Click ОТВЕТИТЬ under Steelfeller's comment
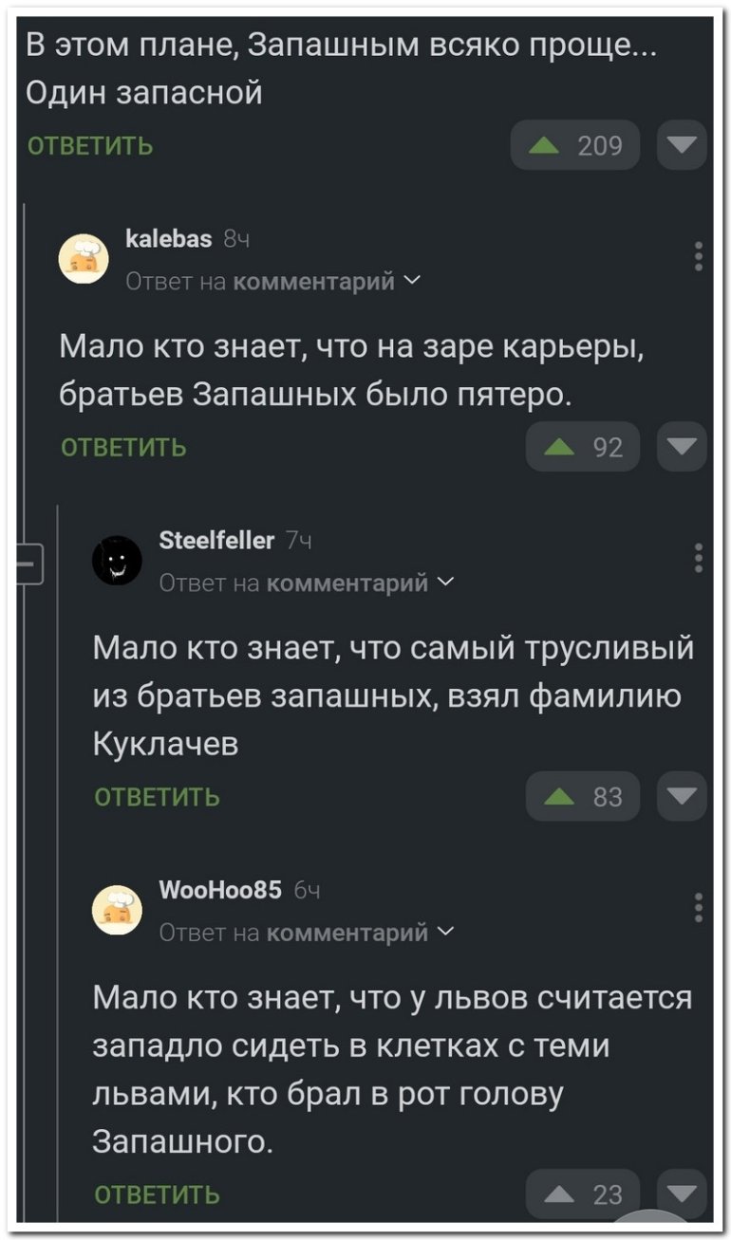Screen dimensions: 731x1240 coord(158,797)
